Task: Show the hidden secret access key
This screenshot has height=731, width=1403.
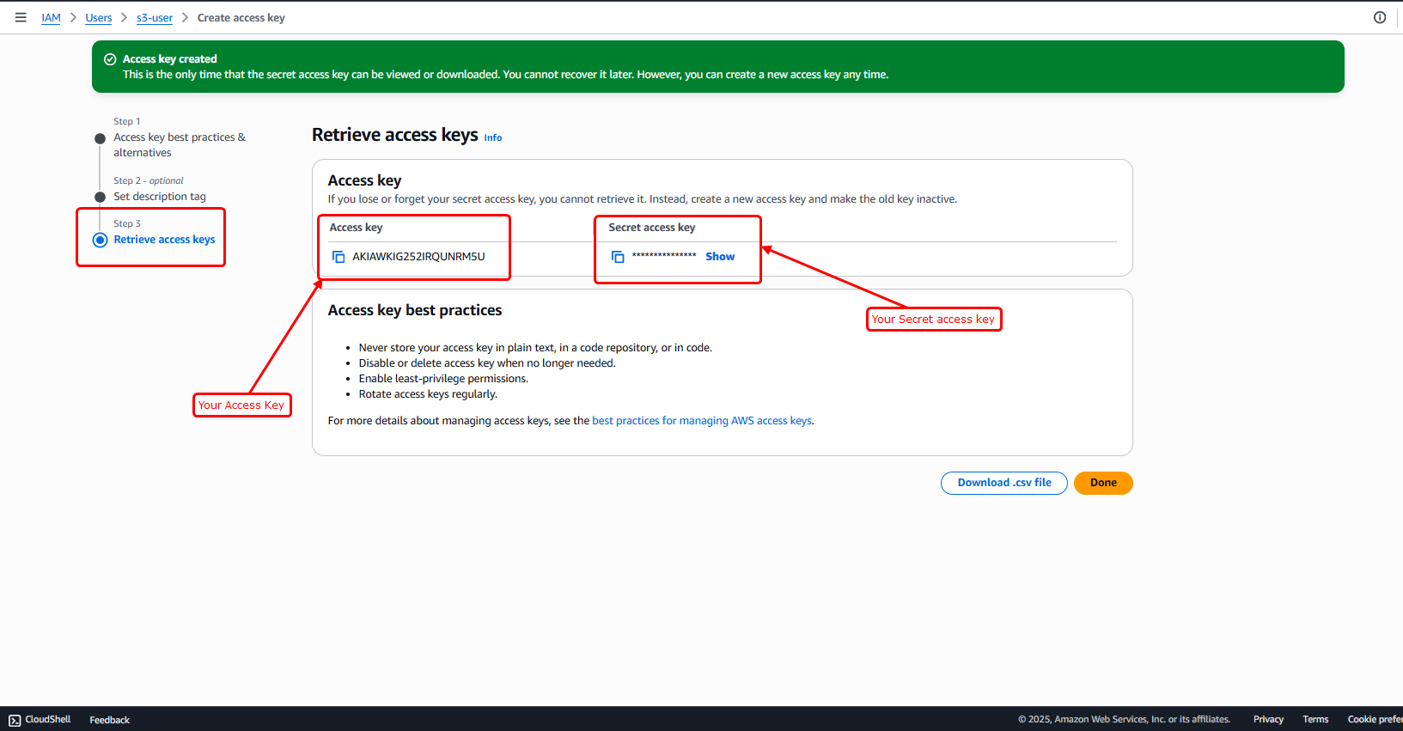Action: tap(719, 257)
